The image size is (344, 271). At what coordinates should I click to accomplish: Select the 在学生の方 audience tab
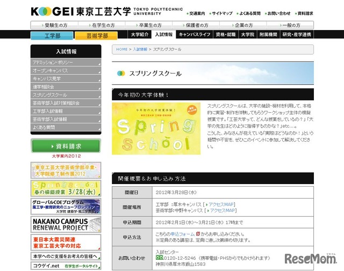pyautogui.click(x=102, y=25)
